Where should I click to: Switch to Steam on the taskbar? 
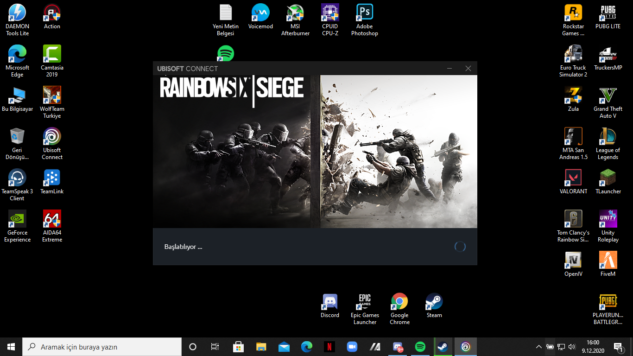(x=443, y=347)
